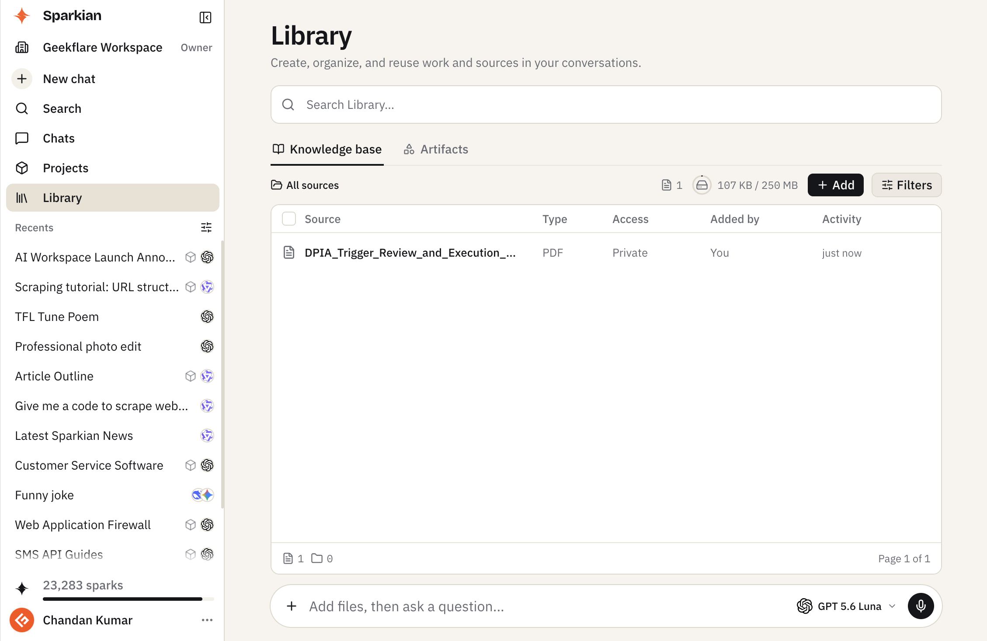The height and width of the screenshot is (641, 987).
Task: Click the plus attach icon in chat box
Action: pyautogui.click(x=292, y=606)
